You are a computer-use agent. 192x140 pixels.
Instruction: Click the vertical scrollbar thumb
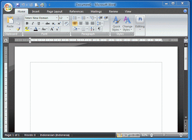coord(186,59)
